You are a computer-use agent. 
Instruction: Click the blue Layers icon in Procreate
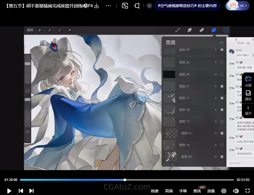214,30
